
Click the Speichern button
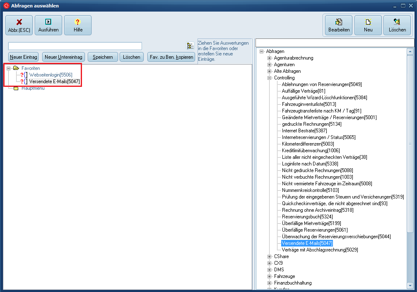(103, 57)
